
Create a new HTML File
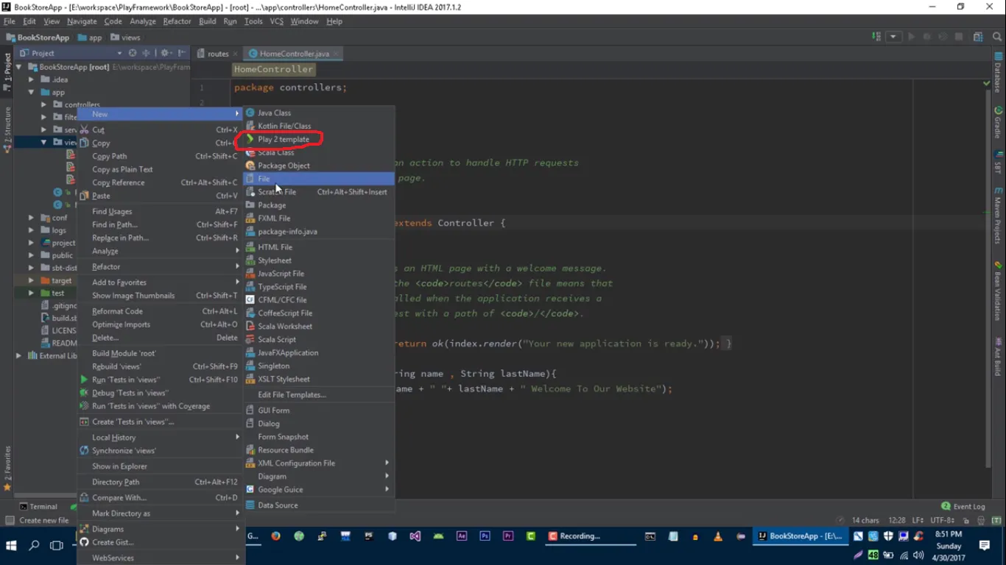tap(318, 247)
